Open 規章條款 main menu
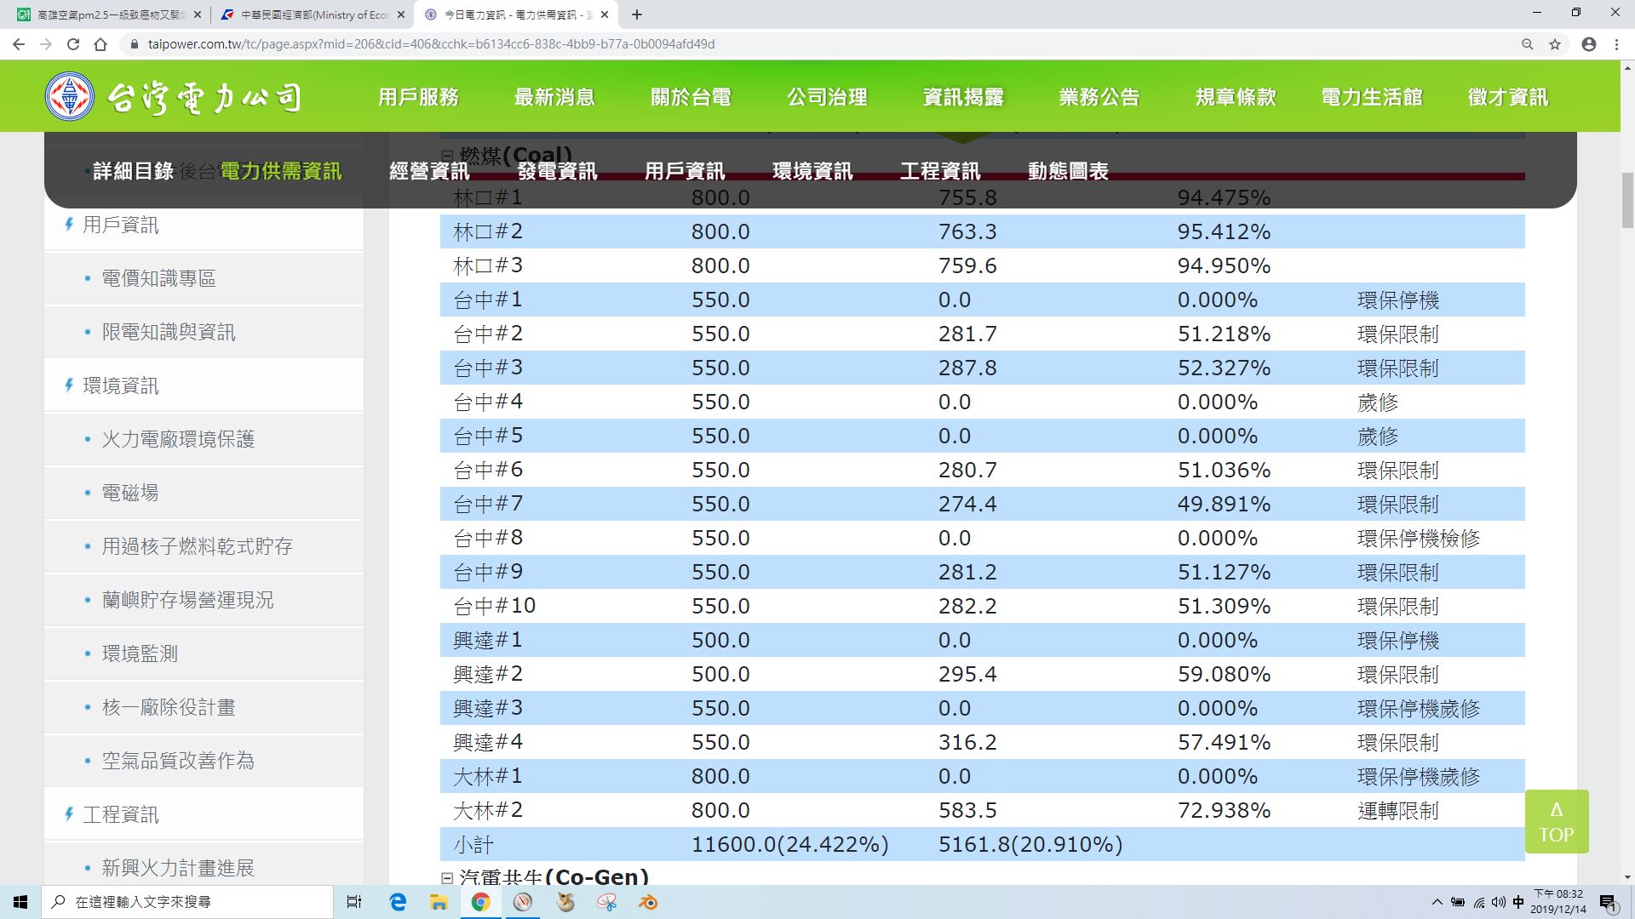The width and height of the screenshot is (1635, 919). coord(1236,97)
